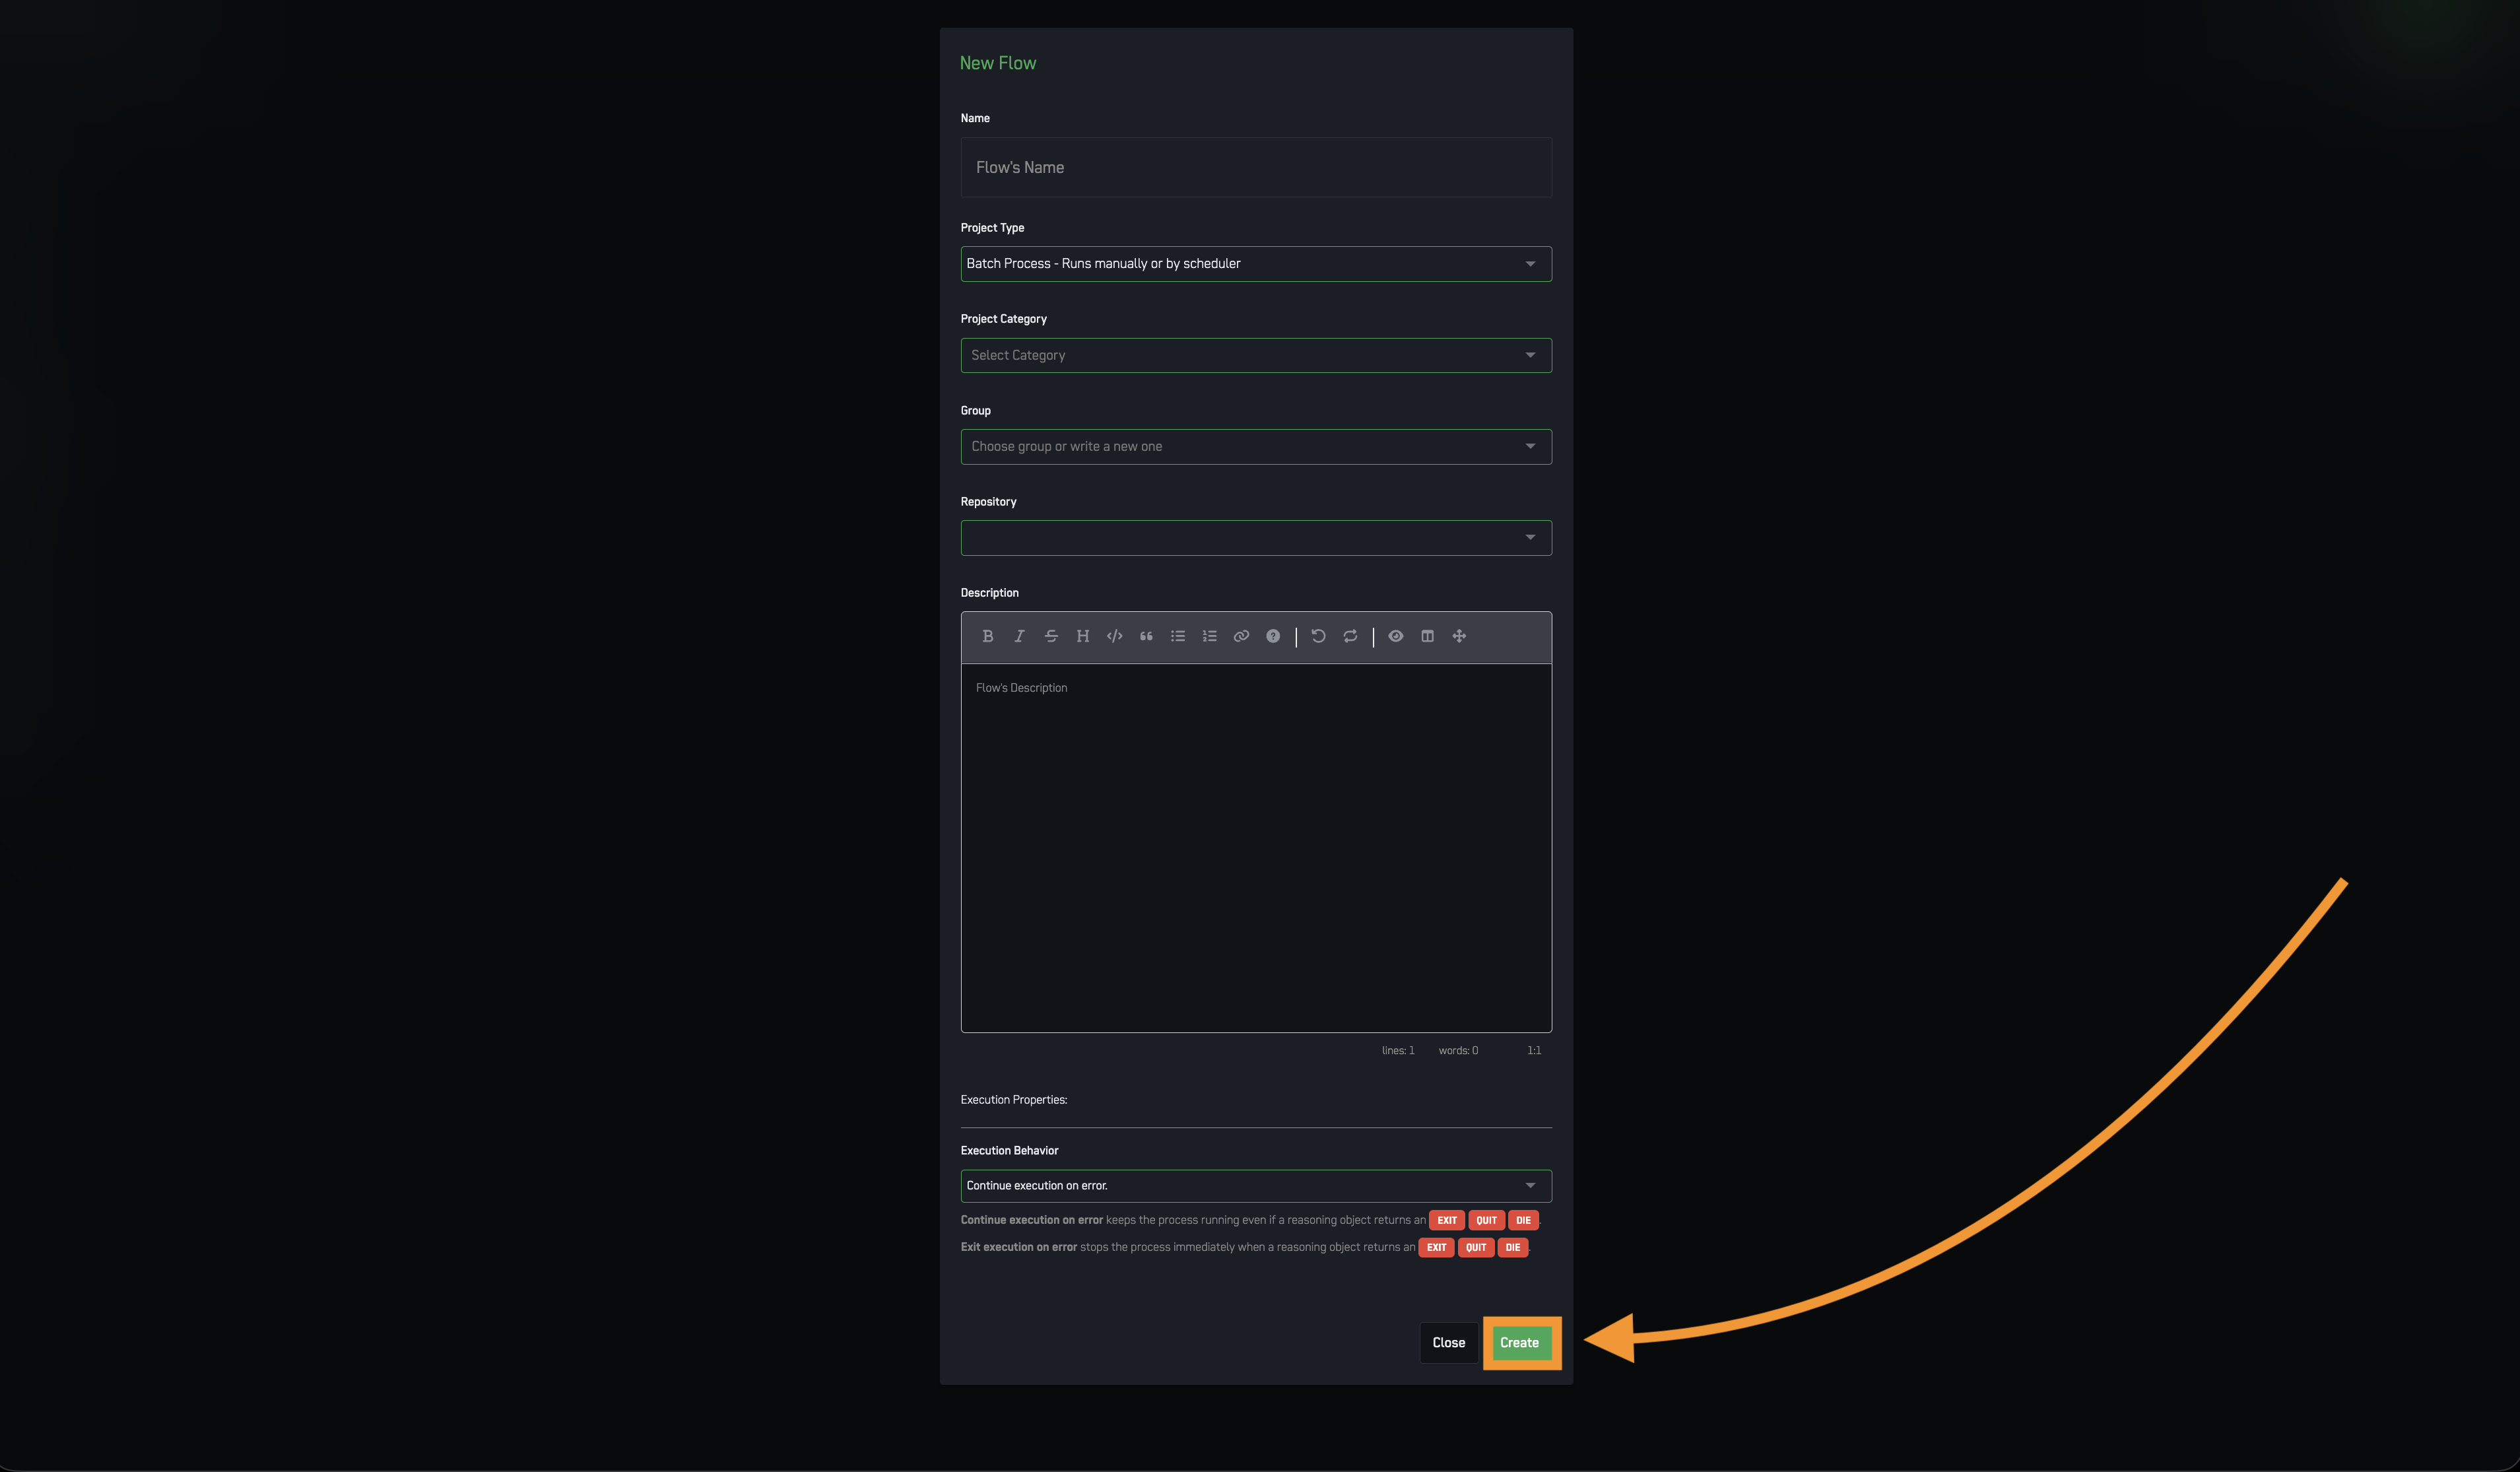Toggle fullscreen mode for Description editor
2520x1472 pixels.
(x=1459, y=636)
